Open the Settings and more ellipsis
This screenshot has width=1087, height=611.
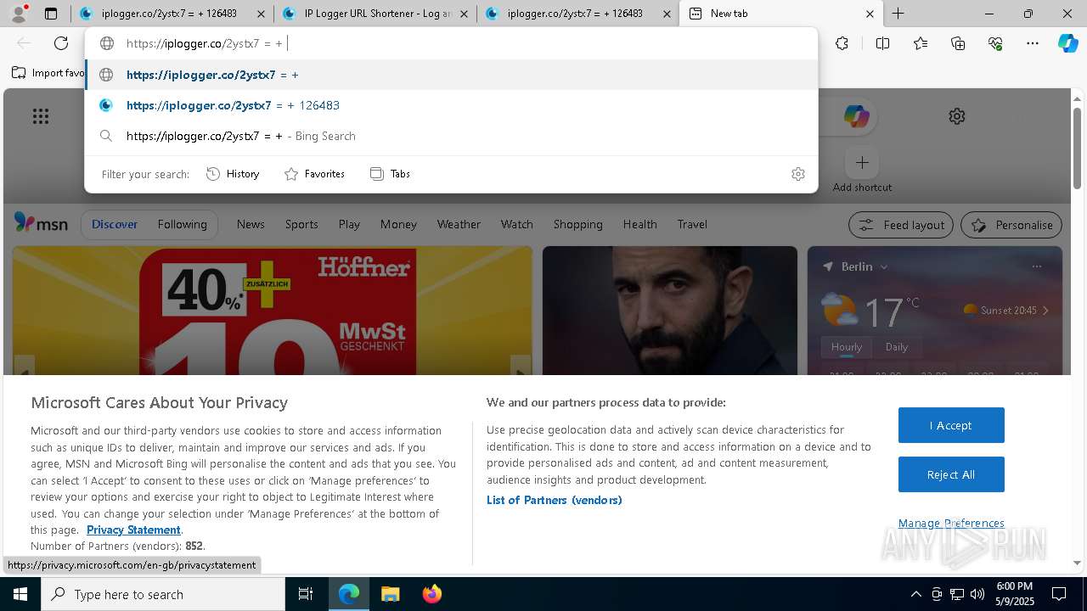click(1033, 43)
